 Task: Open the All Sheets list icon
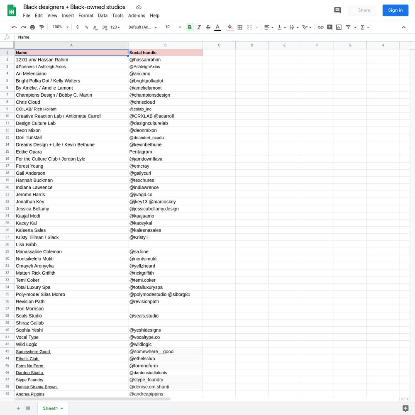(28, 408)
